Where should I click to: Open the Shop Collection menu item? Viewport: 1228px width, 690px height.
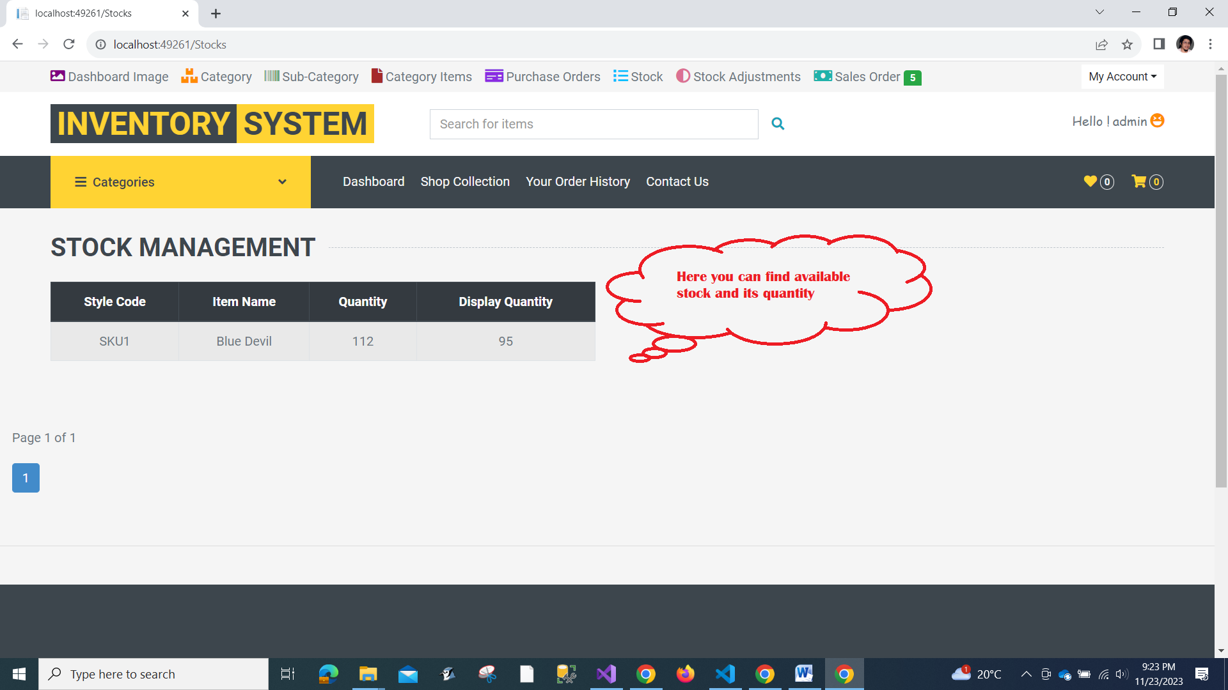coord(465,181)
